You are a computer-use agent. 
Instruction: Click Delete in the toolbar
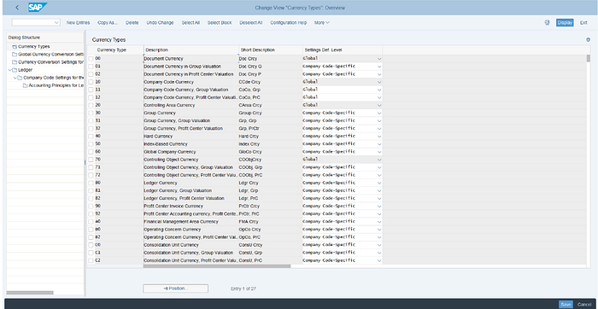(132, 23)
